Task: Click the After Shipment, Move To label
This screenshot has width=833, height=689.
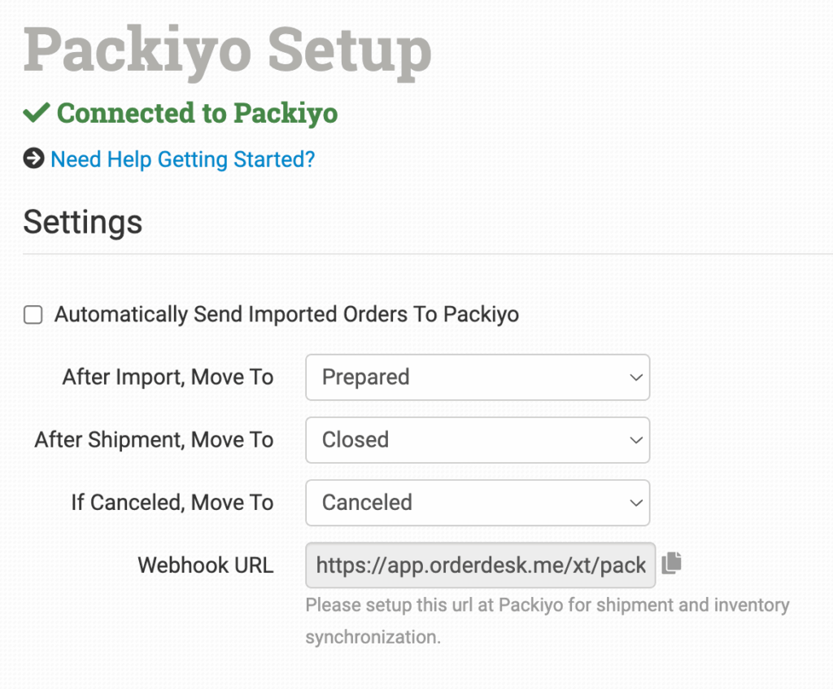Action: point(154,440)
